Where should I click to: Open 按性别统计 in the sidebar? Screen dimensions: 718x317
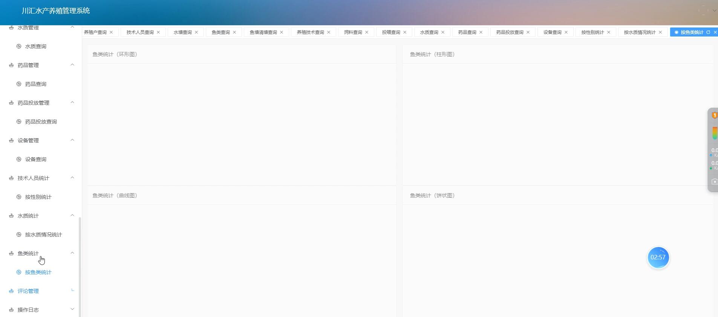[38, 197]
